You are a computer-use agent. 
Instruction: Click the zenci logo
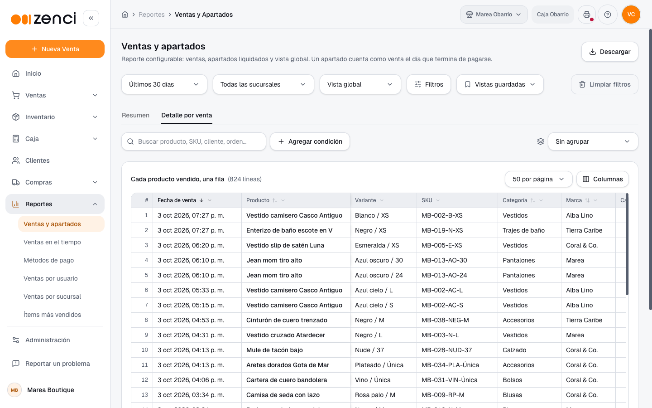click(43, 19)
